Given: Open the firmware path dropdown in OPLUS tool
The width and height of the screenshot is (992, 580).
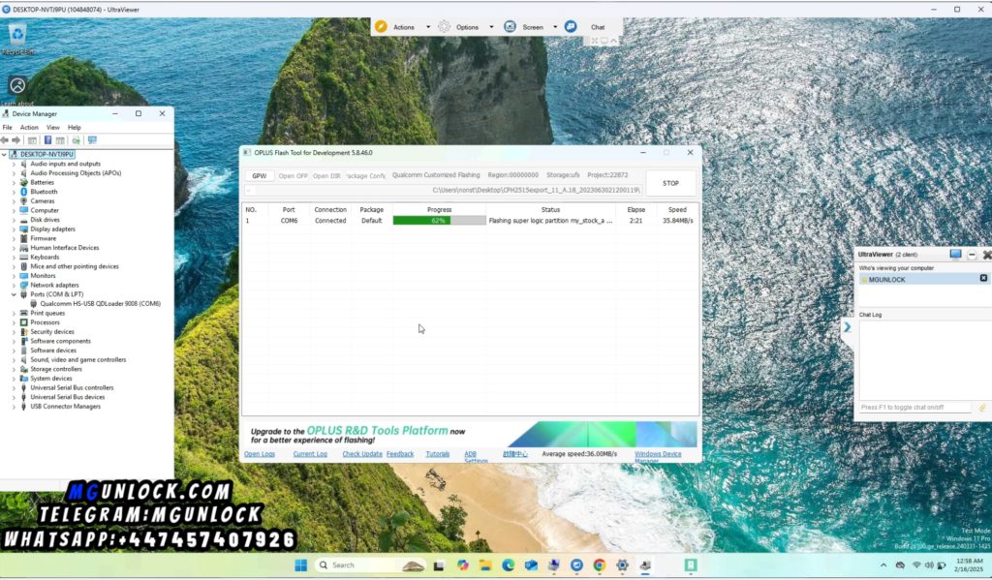Looking at the screenshot, I should click(x=249, y=190).
